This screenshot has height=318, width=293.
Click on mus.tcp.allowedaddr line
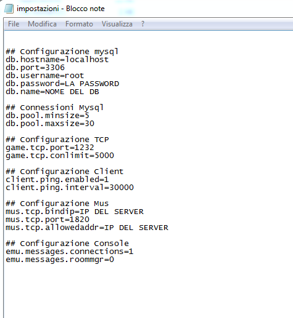tap(87, 228)
